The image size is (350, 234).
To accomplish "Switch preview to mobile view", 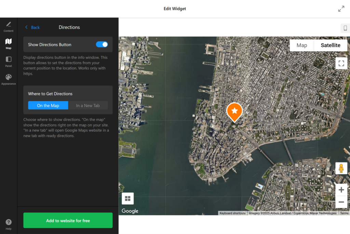I will tap(345, 28).
